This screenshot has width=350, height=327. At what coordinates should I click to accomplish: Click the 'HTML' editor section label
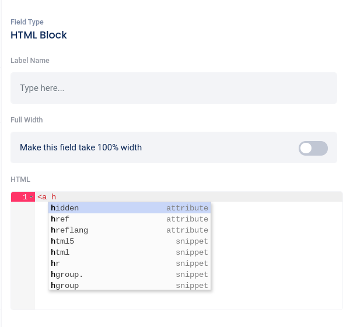coord(20,180)
